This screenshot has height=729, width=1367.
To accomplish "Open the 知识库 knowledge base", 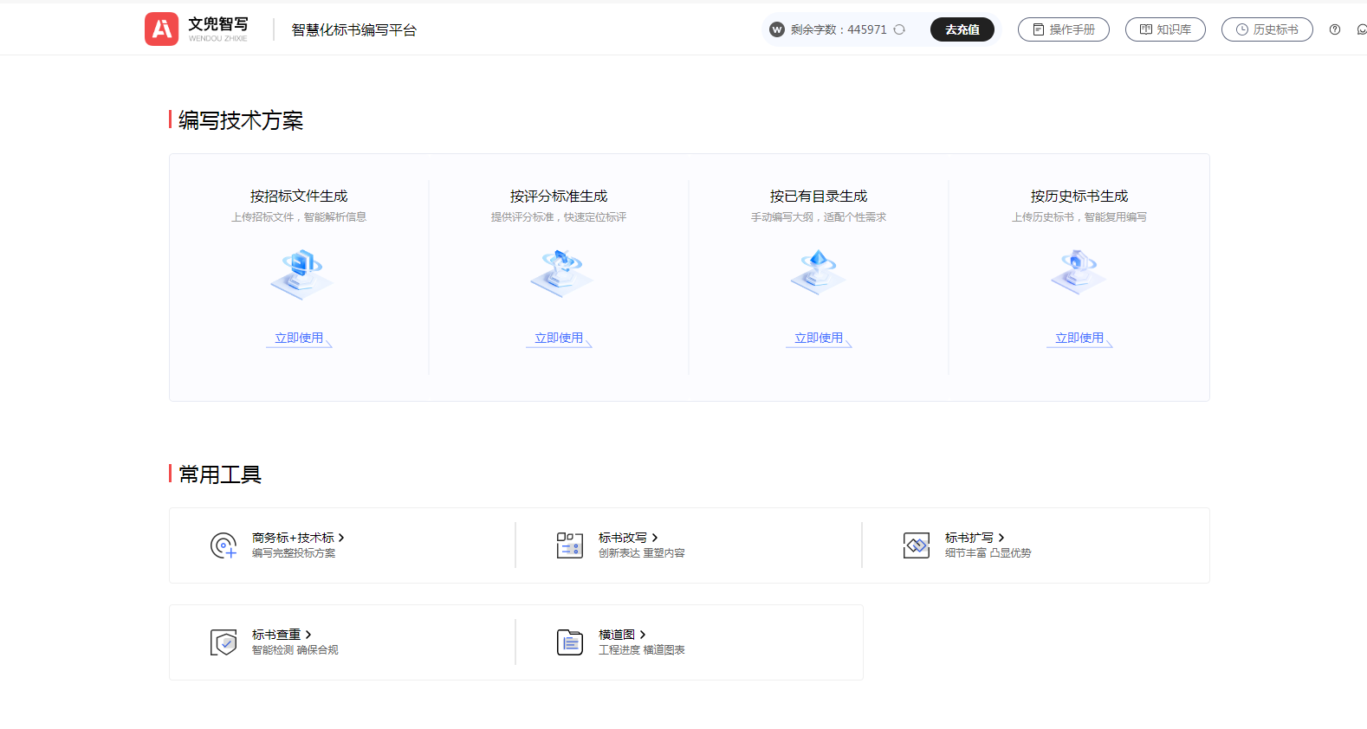I will pyautogui.click(x=1165, y=29).
